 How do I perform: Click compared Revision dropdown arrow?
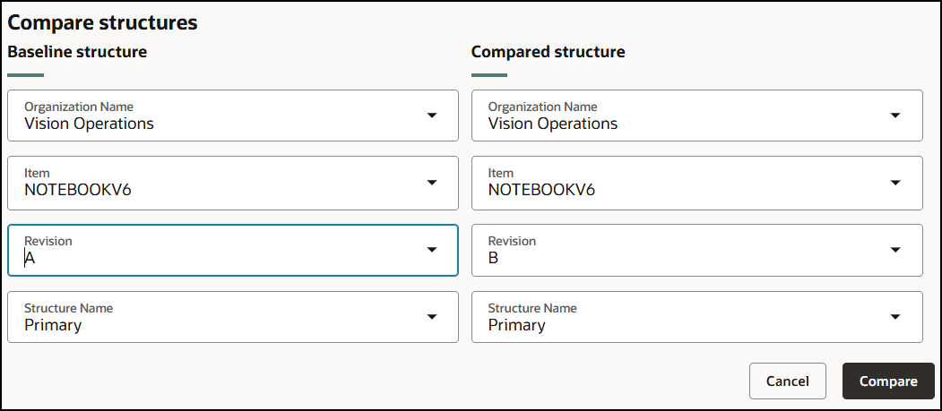(894, 250)
